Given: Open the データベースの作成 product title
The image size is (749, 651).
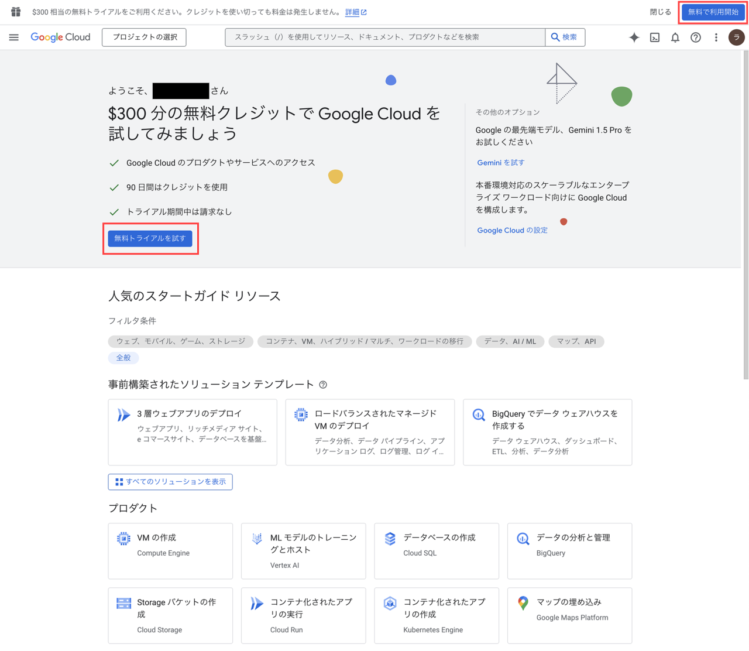Looking at the screenshot, I should 439,538.
